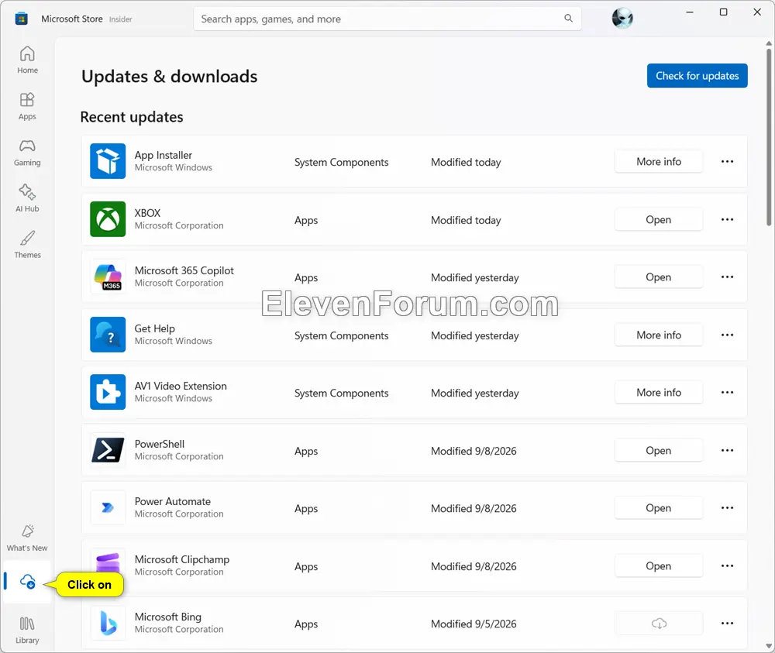Open PowerShell with Open button
775x653 pixels.
tap(659, 451)
